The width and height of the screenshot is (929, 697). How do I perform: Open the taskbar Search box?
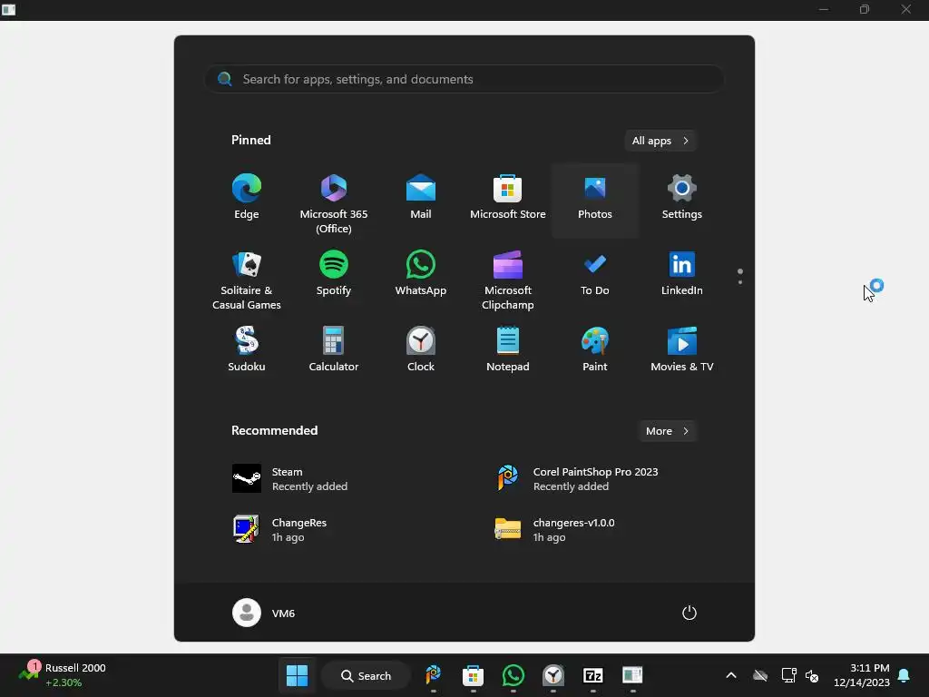pyautogui.click(x=367, y=675)
